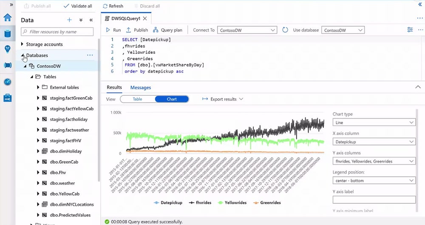Publish the current SQL script

pyautogui.click(x=137, y=30)
